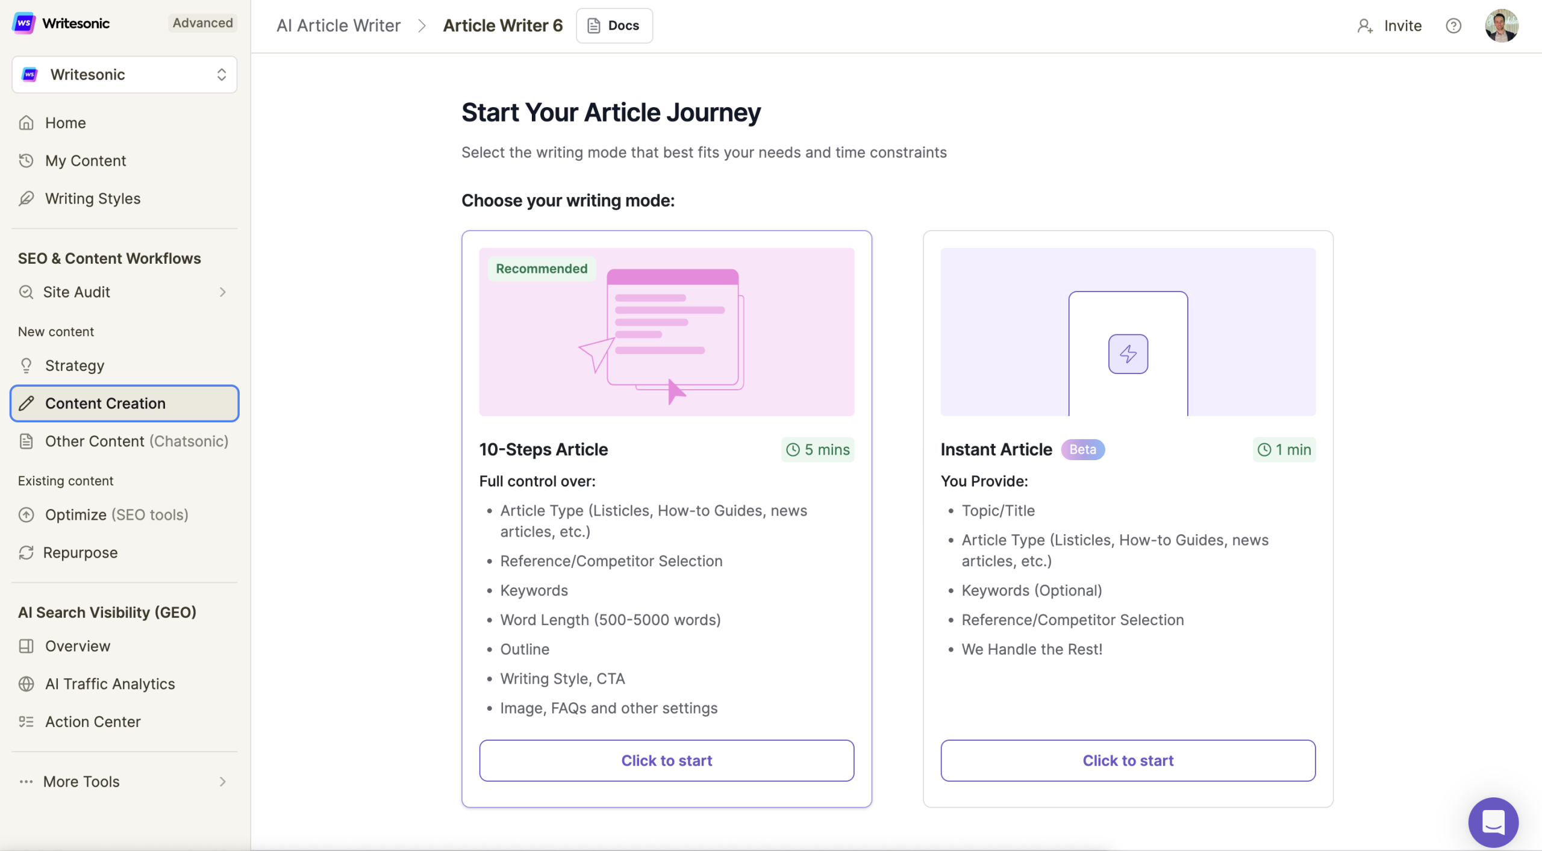Expand the Site Audit submenu chevron
This screenshot has width=1542, height=851.
pos(223,292)
